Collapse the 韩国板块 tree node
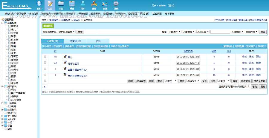The width and height of the screenshot is (269, 138). click(2, 23)
